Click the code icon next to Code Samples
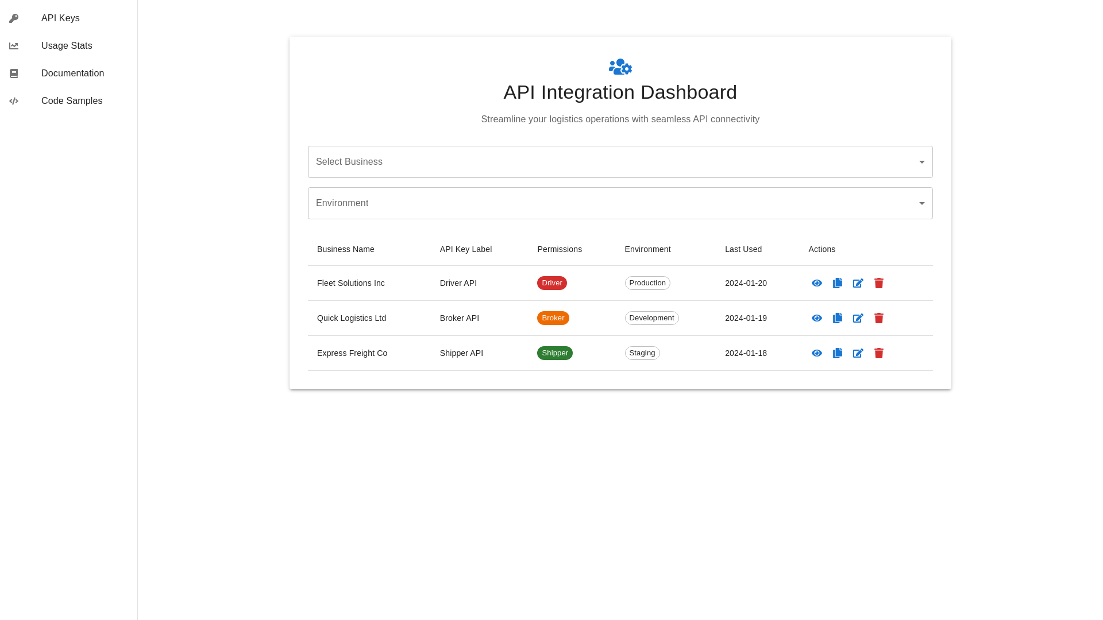This screenshot has height=620, width=1103. [14, 100]
